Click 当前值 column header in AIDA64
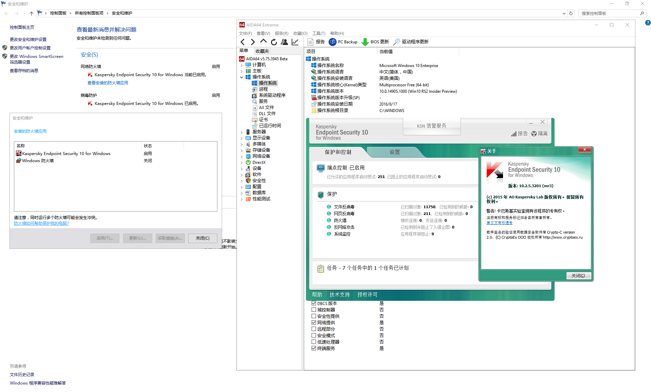651x392 pixels. (418, 52)
